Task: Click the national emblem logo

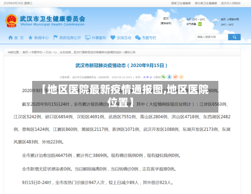Action: tap(12, 21)
